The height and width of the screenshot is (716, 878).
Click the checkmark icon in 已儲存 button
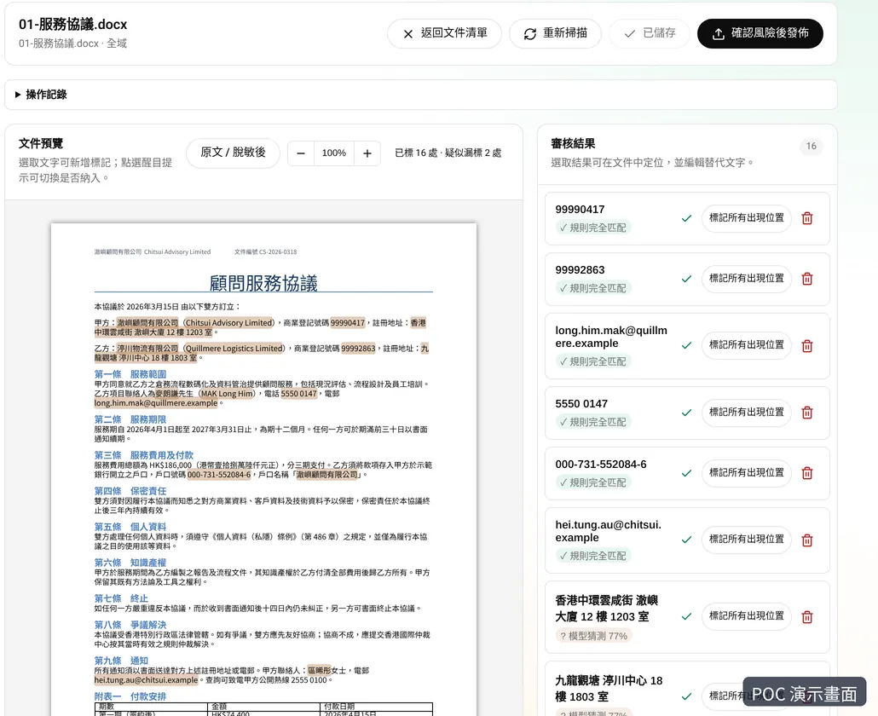[x=630, y=33]
